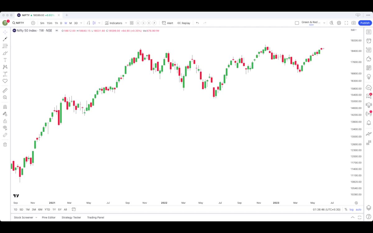
Task: Select the crosshair cursor tool
Action: coord(5,32)
